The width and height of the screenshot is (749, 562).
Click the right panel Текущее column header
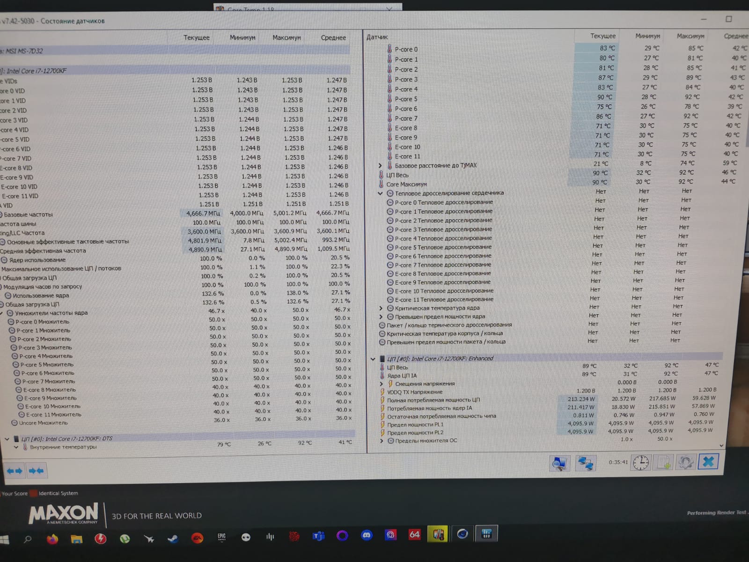pos(603,36)
